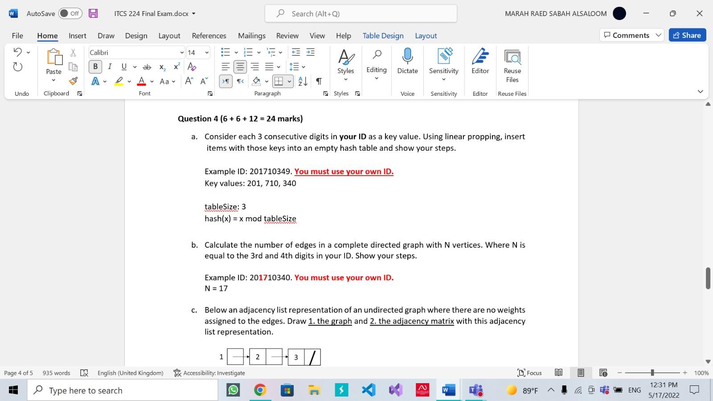The image size is (713, 401).
Task: Click Accessibility: Investigate in status bar
Action: (x=209, y=373)
